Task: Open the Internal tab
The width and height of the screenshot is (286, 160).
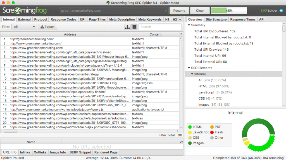Action: point(9,19)
